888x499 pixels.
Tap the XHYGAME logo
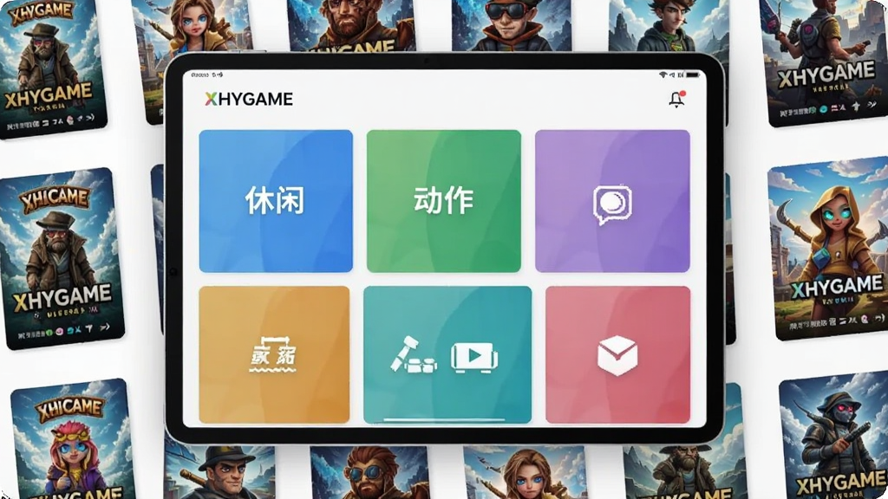(249, 99)
